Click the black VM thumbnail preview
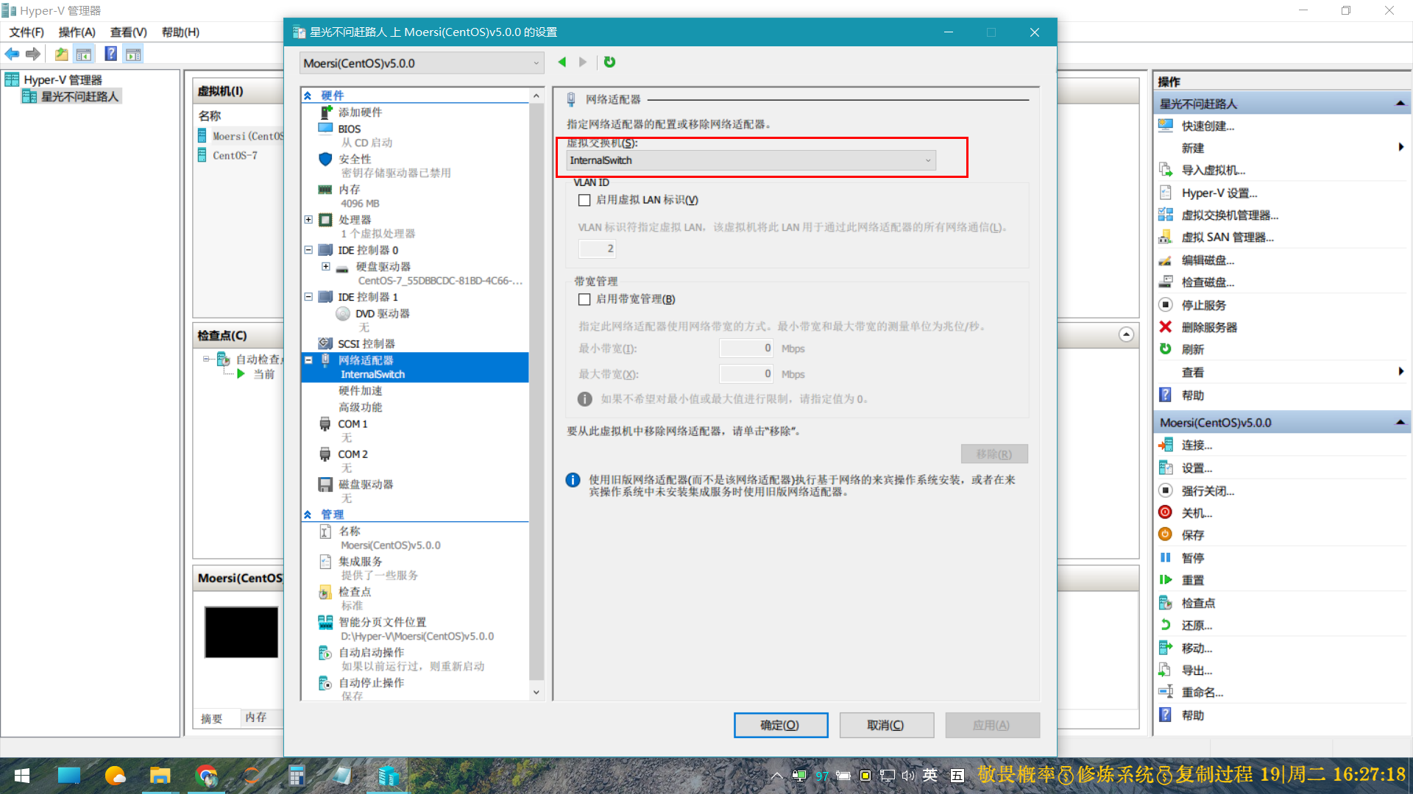Screen dimensions: 1413x794 coord(241,632)
